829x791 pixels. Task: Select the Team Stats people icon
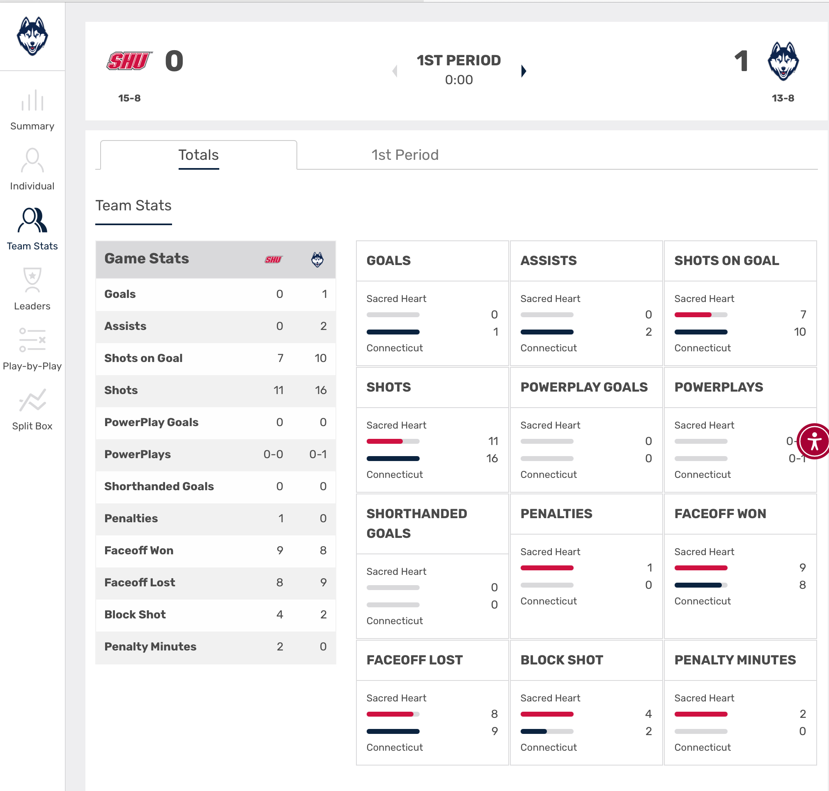[x=32, y=220]
